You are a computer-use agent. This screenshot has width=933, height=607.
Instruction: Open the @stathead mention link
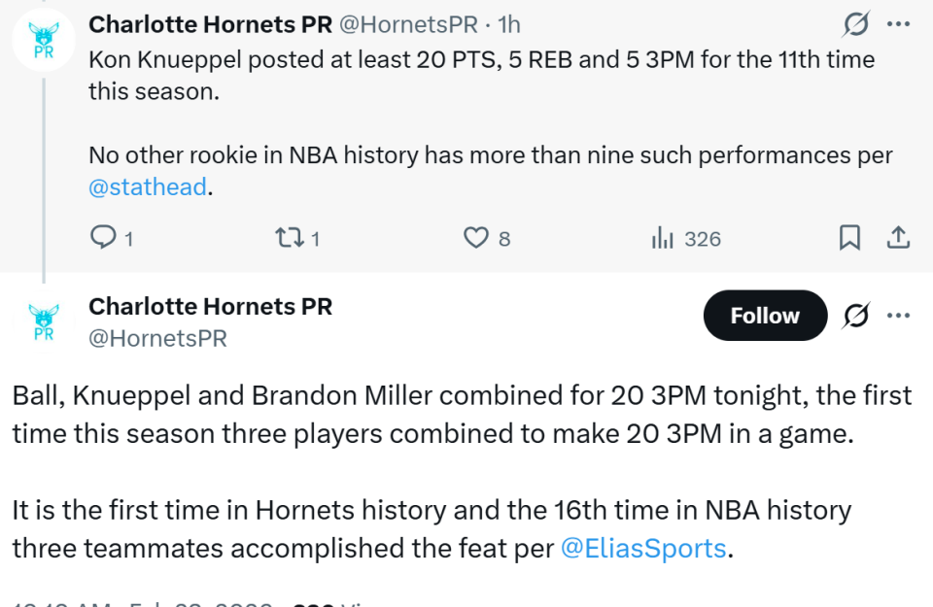[148, 187]
